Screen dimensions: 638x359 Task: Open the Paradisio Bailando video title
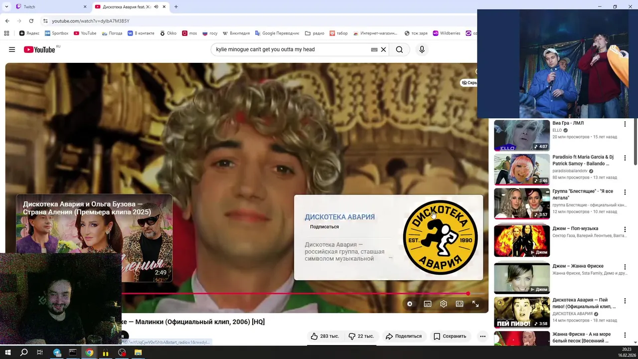[x=583, y=160]
